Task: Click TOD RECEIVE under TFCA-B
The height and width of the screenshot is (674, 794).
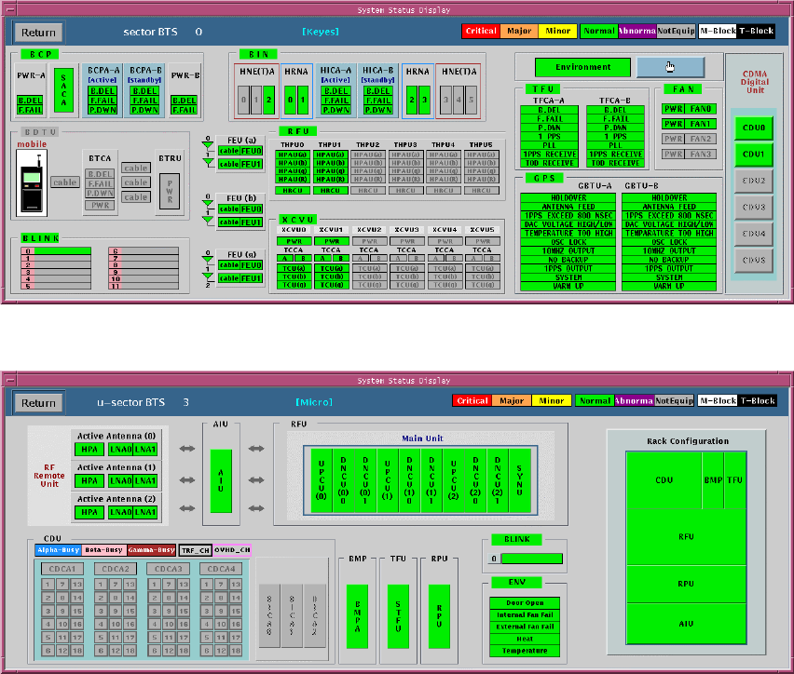Action: coord(615,163)
